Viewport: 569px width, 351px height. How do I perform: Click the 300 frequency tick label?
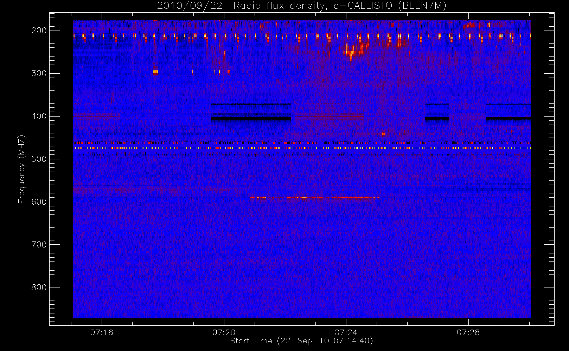click(x=39, y=73)
